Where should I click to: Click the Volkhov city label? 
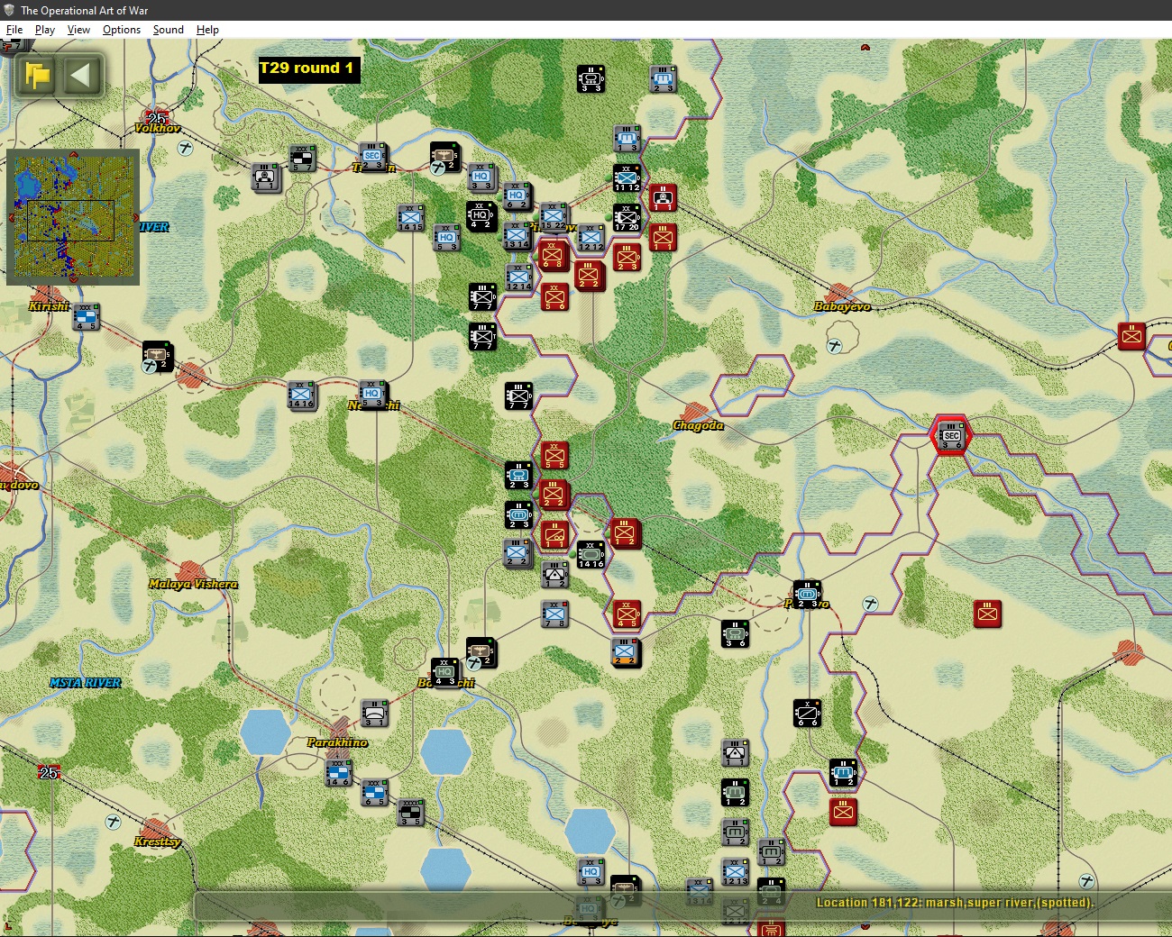(x=157, y=128)
